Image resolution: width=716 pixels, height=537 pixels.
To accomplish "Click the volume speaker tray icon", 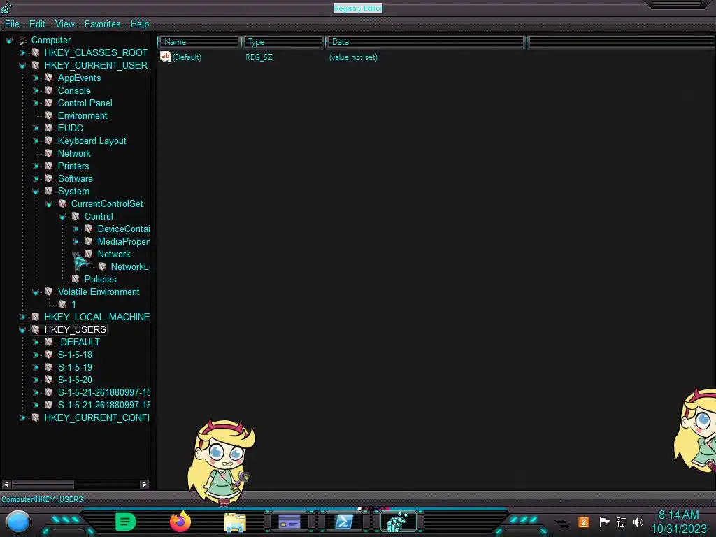I will (638, 522).
